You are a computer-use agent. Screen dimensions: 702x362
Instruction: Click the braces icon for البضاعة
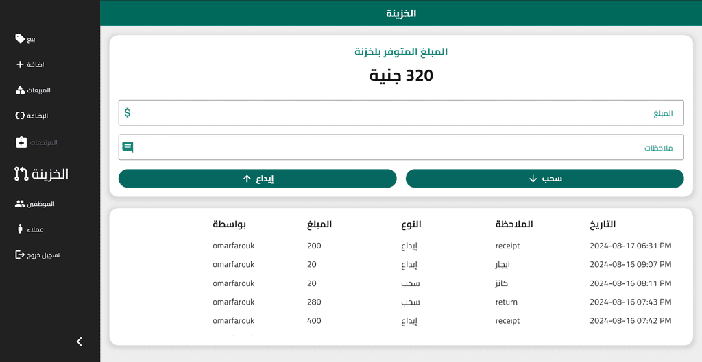tap(20, 115)
